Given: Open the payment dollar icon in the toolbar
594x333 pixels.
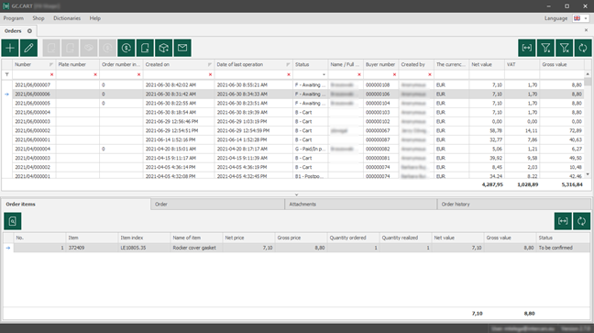Looking at the screenshot, I should pos(126,48).
